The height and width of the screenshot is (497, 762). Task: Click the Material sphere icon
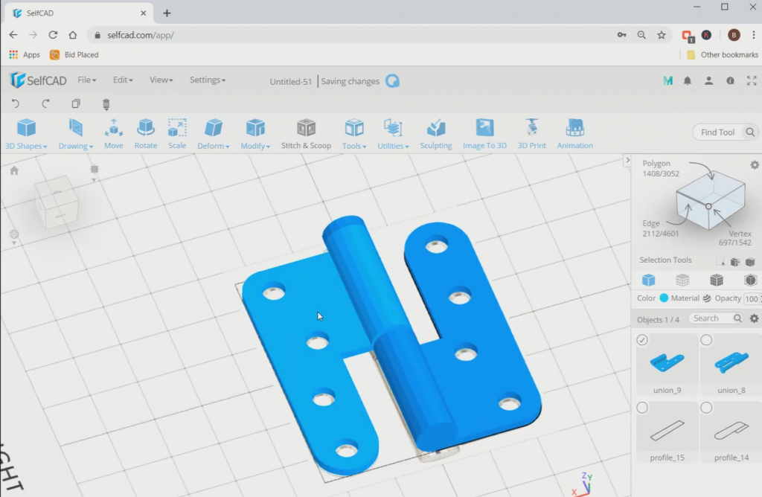(x=707, y=298)
